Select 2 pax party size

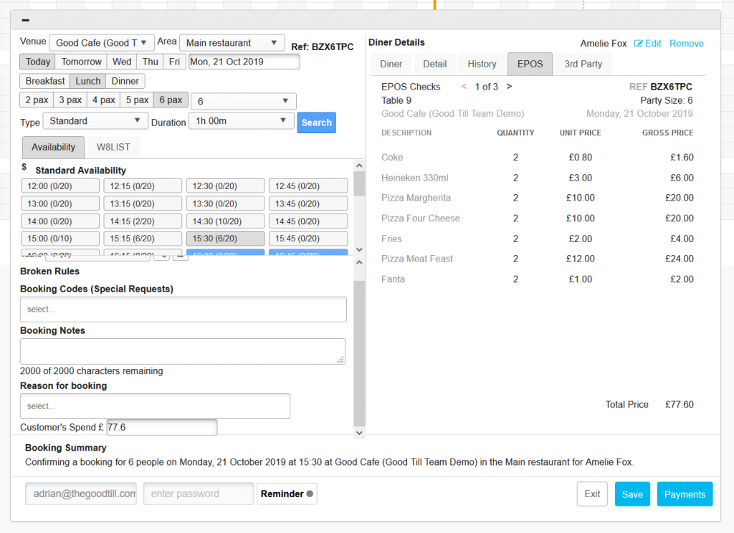(37, 100)
